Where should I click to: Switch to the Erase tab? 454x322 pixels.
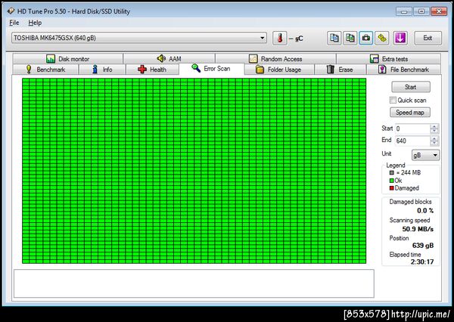pyautogui.click(x=340, y=70)
